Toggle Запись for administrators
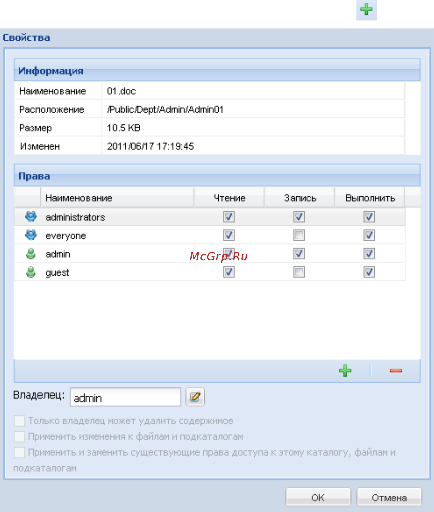This screenshot has height=512, width=434. (299, 217)
